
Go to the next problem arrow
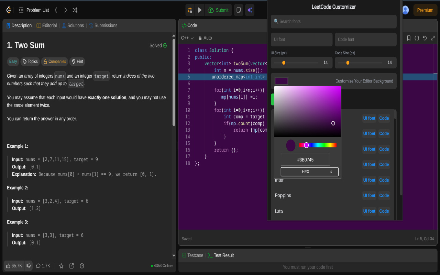click(x=65, y=10)
